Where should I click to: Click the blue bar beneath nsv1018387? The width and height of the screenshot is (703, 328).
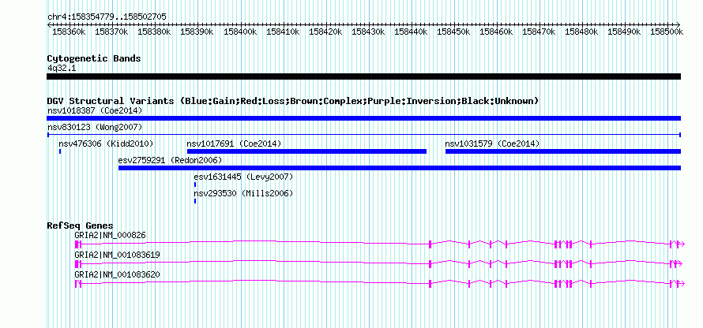[363, 118]
